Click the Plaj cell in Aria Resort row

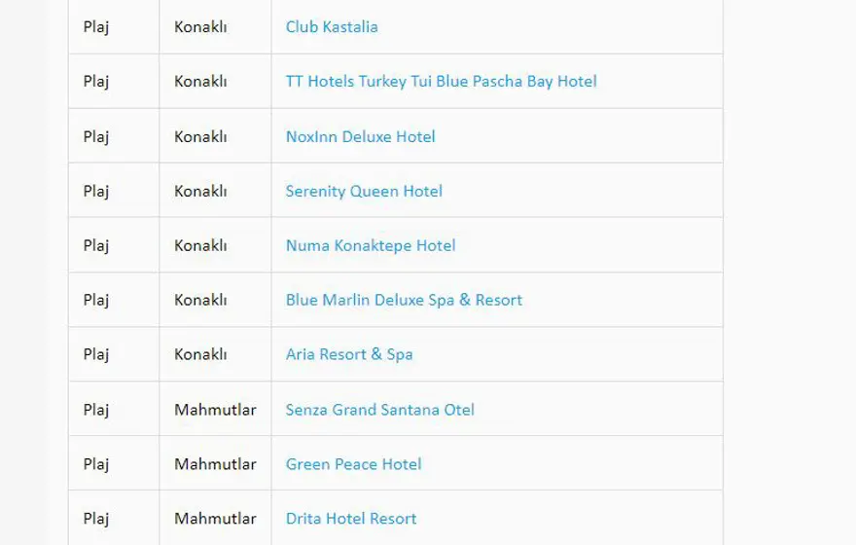point(96,354)
